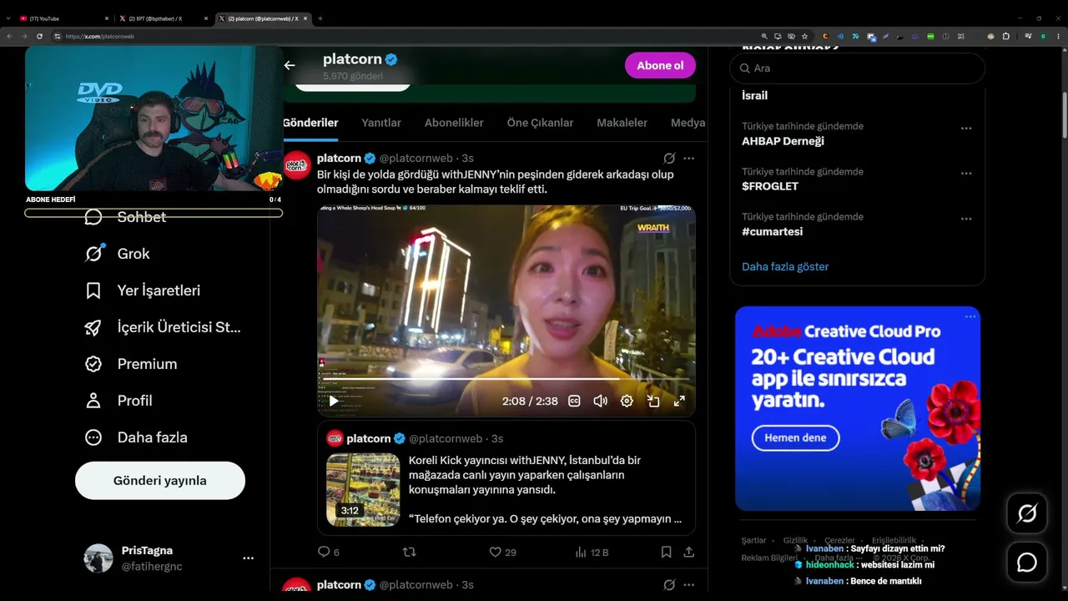View the 12 B analytics for the post
This screenshot has height=601, width=1068.
click(592, 552)
